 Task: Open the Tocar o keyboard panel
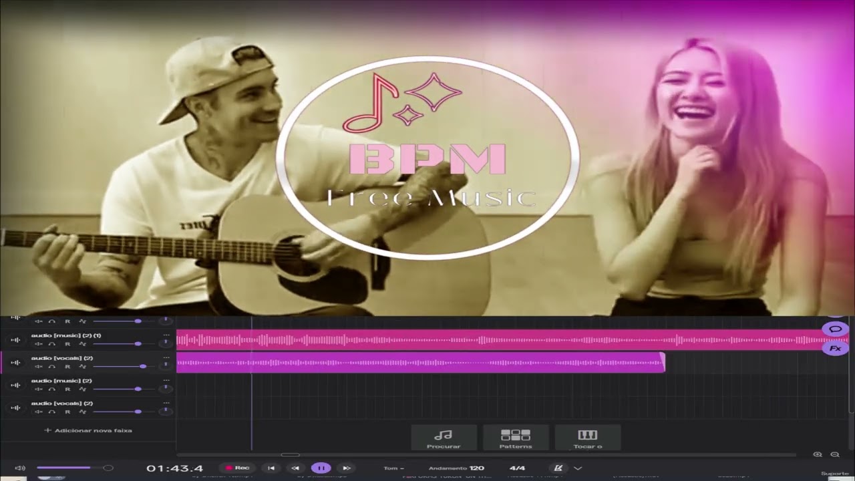pos(588,438)
